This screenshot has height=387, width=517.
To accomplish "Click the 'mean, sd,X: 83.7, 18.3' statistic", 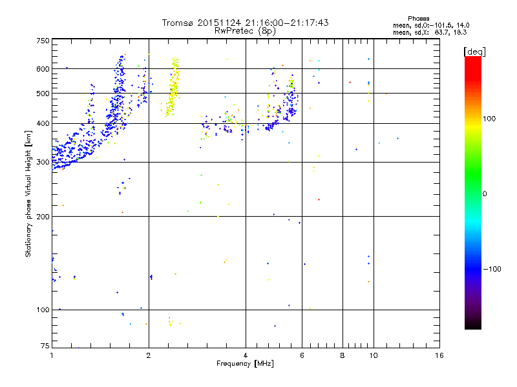I will click(430, 32).
